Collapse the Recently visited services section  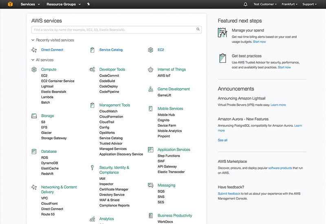coord(53,40)
